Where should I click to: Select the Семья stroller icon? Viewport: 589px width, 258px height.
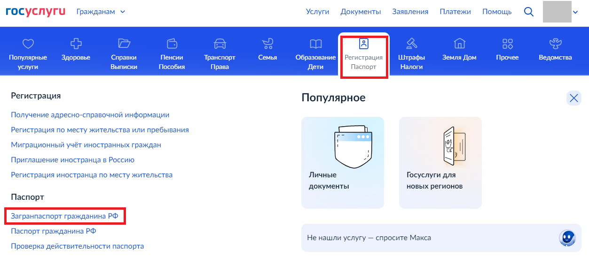click(267, 44)
